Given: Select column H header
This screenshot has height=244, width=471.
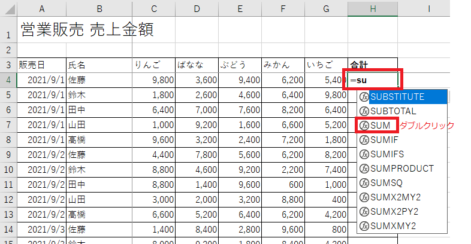Looking at the screenshot, I should [x=373, y=8].
